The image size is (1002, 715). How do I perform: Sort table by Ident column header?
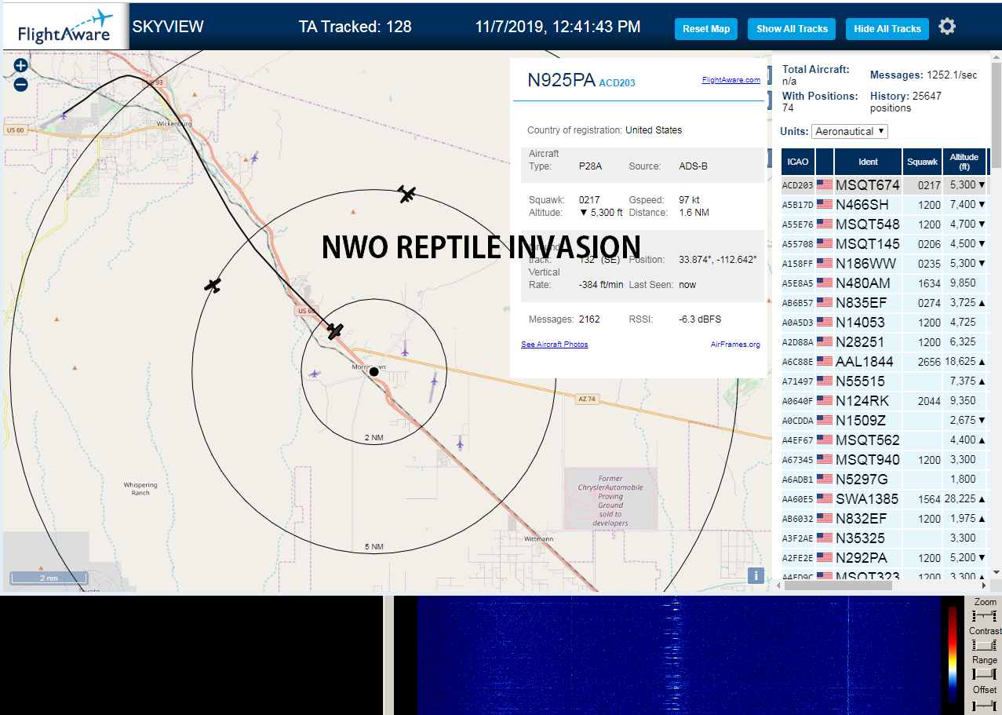pos(868,162)
